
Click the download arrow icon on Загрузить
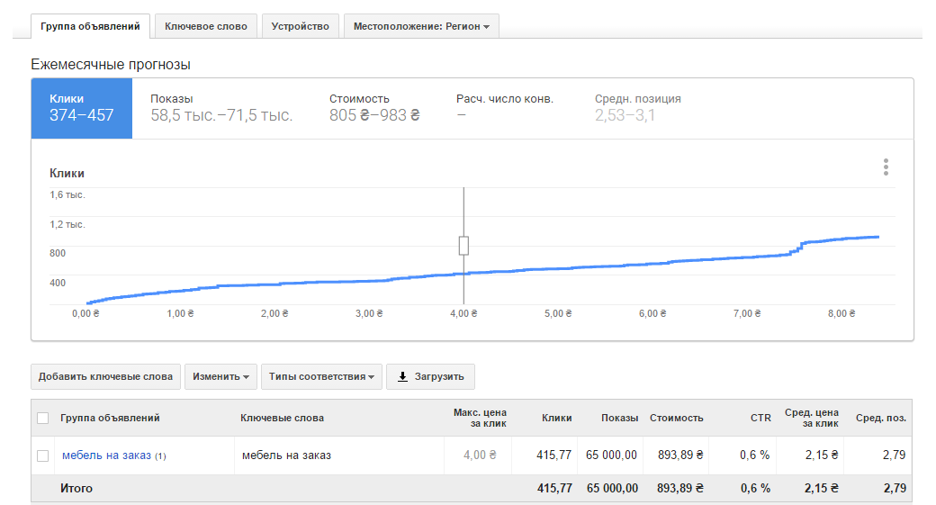(x=402, y=376)
